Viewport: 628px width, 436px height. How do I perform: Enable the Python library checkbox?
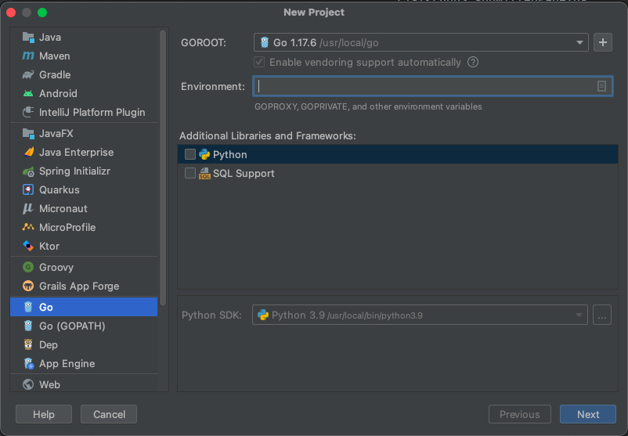[x=190, y=155]
